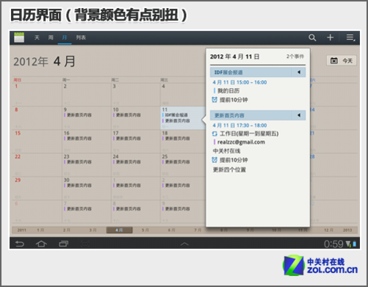Screen dimensions: 368x287
Task: Click the 中关村在线 location text
Action: 226,150
